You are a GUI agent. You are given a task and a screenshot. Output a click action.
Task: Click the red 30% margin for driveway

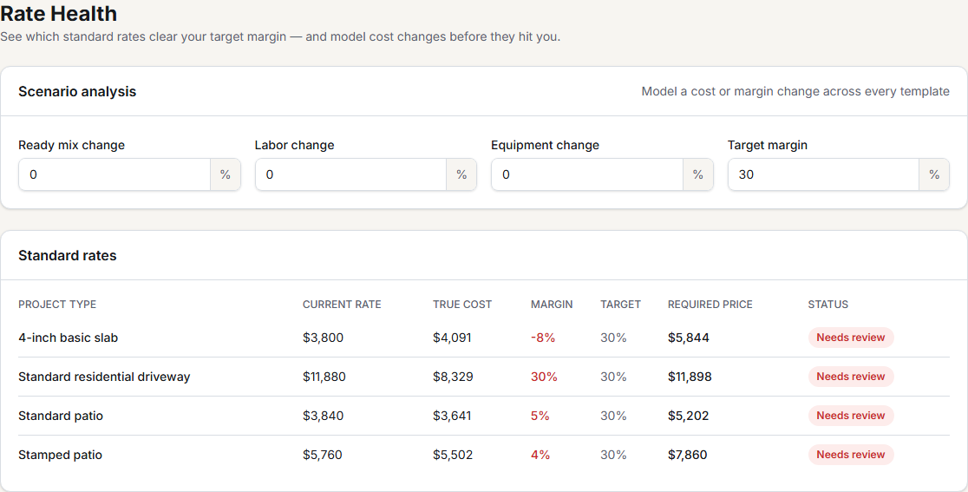click(x=544, y=377)
